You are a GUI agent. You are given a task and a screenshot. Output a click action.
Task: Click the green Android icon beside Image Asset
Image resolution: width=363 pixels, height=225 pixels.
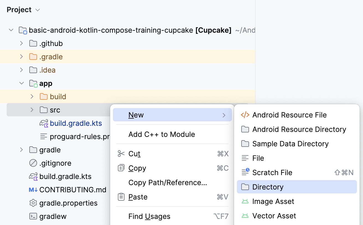coord(245,201)
